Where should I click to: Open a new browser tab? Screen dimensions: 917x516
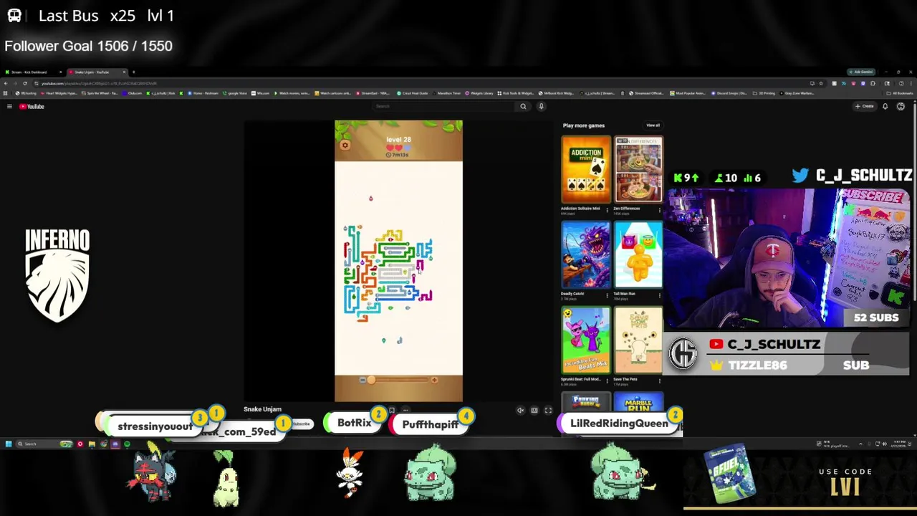tap(133, 72)
